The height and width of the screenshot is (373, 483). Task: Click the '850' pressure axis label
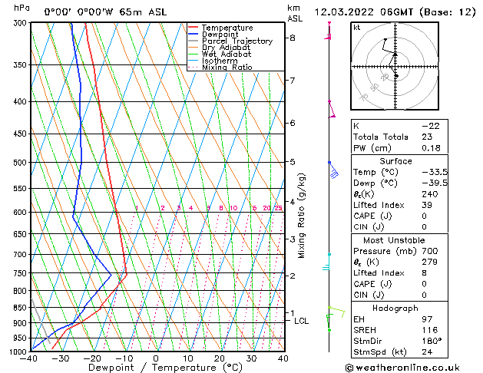(x=22, y=308)
